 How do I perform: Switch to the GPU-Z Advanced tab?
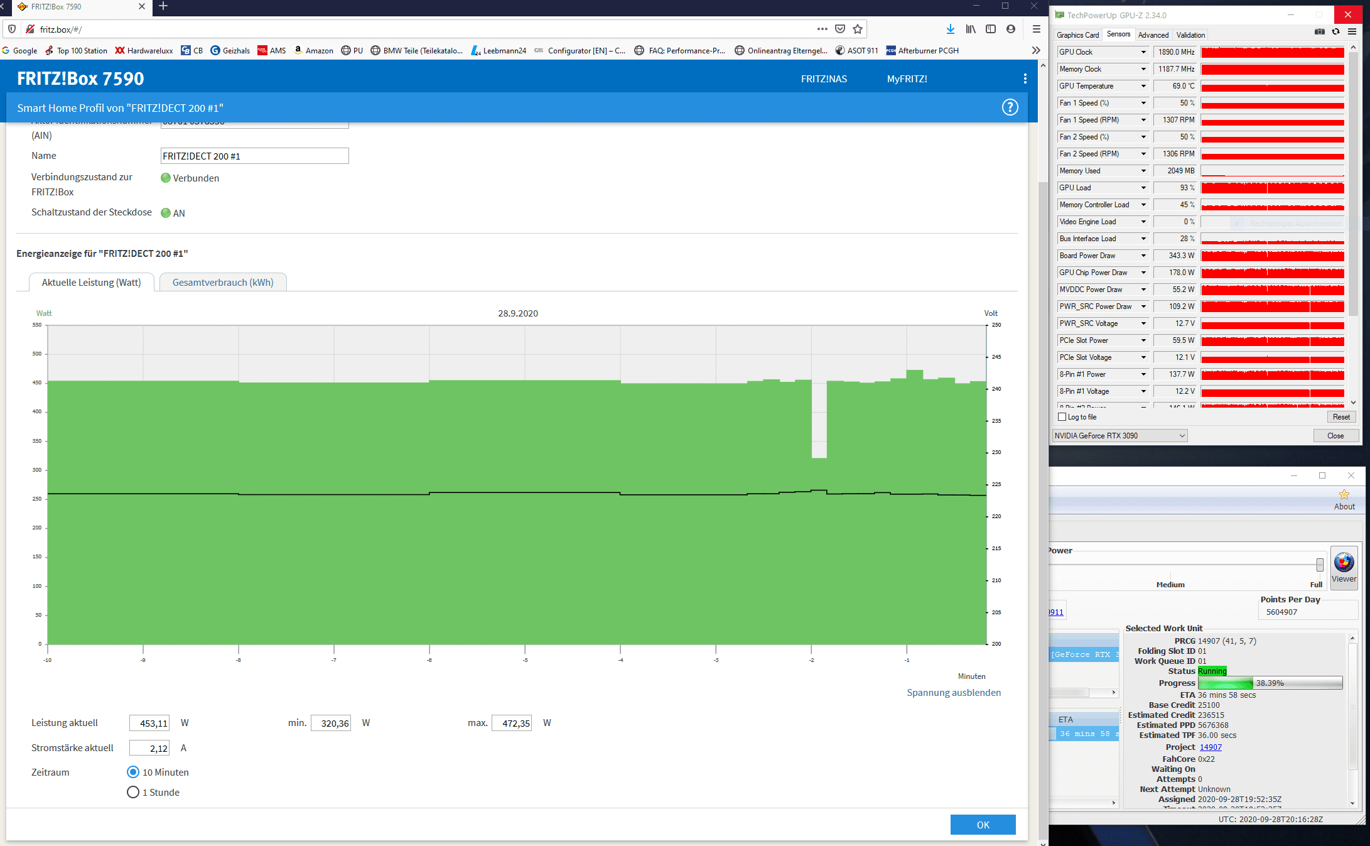tap(1153, 35)
